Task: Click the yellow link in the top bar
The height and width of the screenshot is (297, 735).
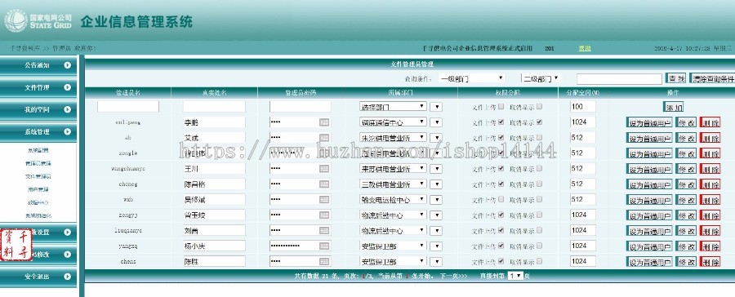Action: coord(585,48)
